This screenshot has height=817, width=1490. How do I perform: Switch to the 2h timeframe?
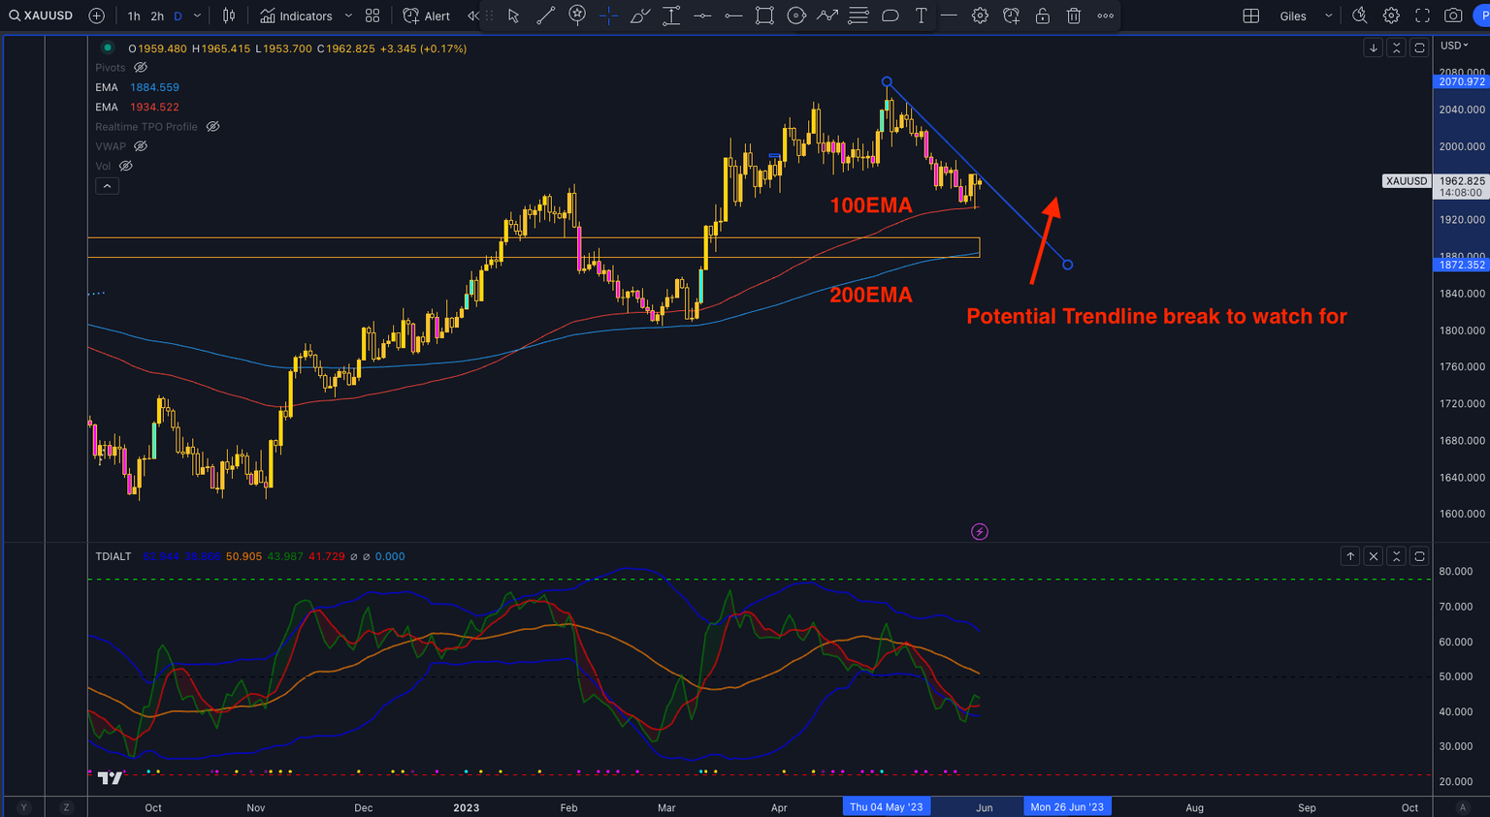click(x=157, y=16)
